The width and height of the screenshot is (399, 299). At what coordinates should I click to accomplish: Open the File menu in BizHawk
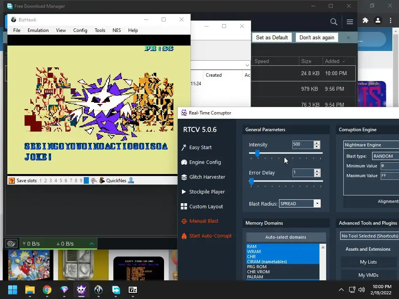[17, 30]
